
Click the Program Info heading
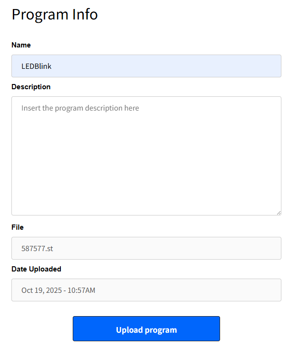coord(55,14)
